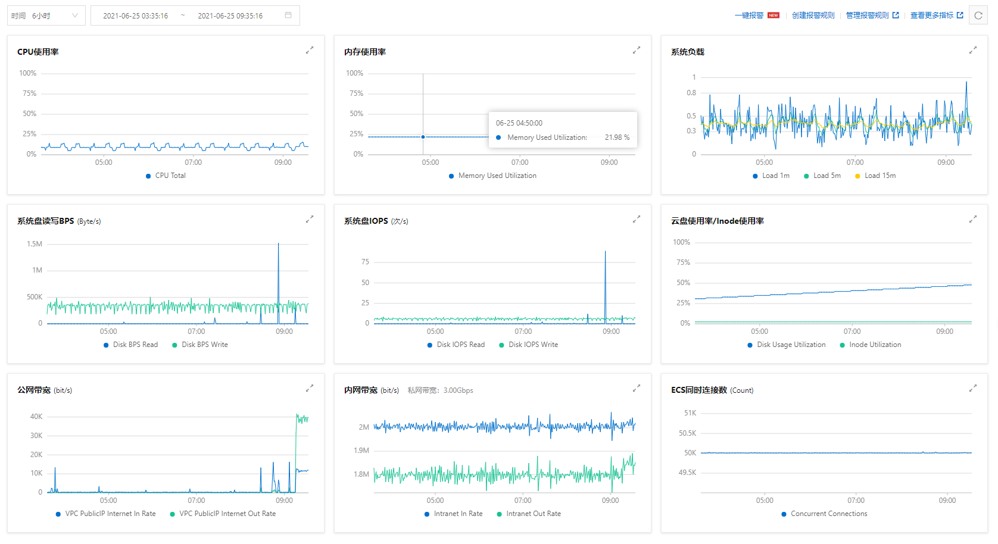Toggle the Disk BPS Read legend
Viewport: 998px width, 544px height.
pos(130,345)
